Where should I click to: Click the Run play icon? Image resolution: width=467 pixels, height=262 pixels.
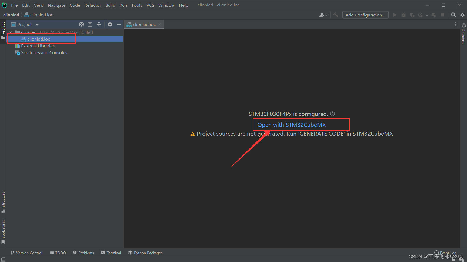395,15
